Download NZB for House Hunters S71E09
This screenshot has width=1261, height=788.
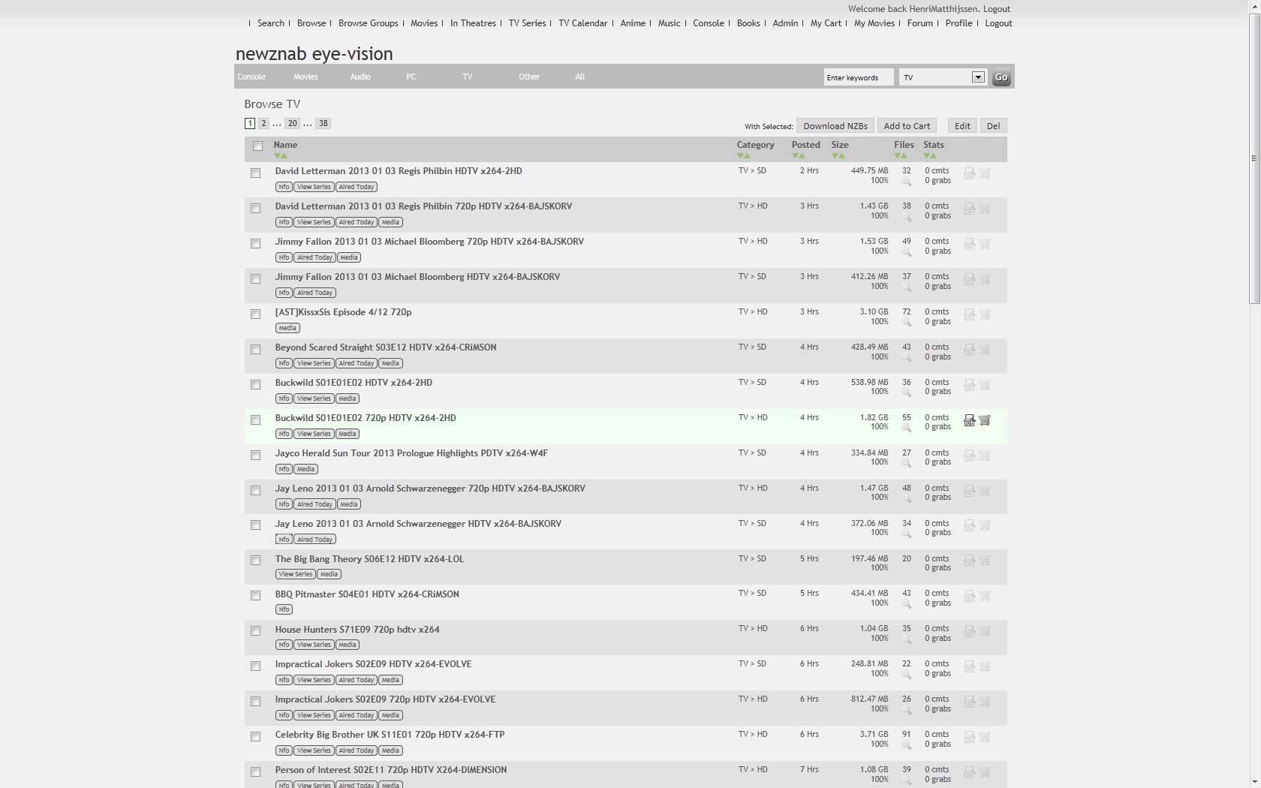(969, 631)
